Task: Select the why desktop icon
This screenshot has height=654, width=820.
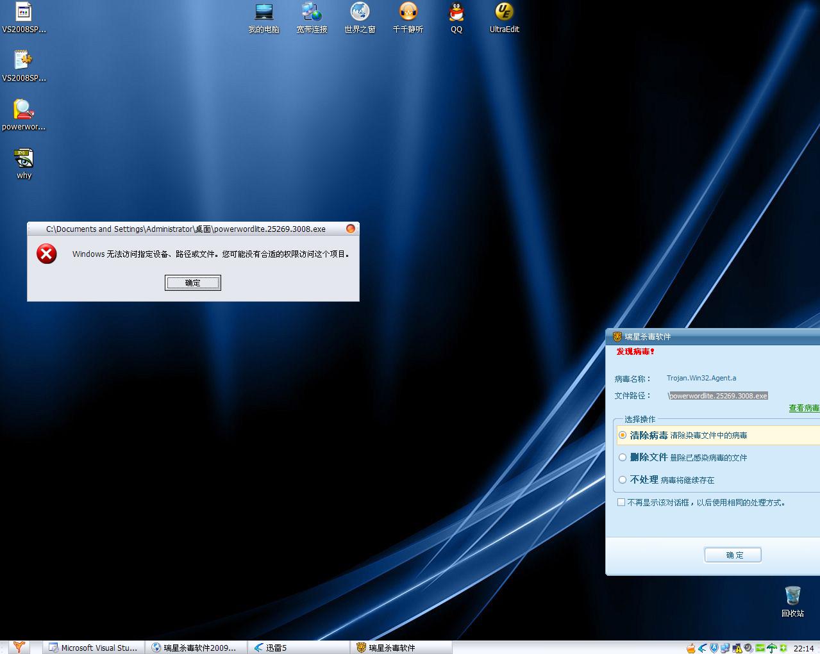Action: click(24, 159)
